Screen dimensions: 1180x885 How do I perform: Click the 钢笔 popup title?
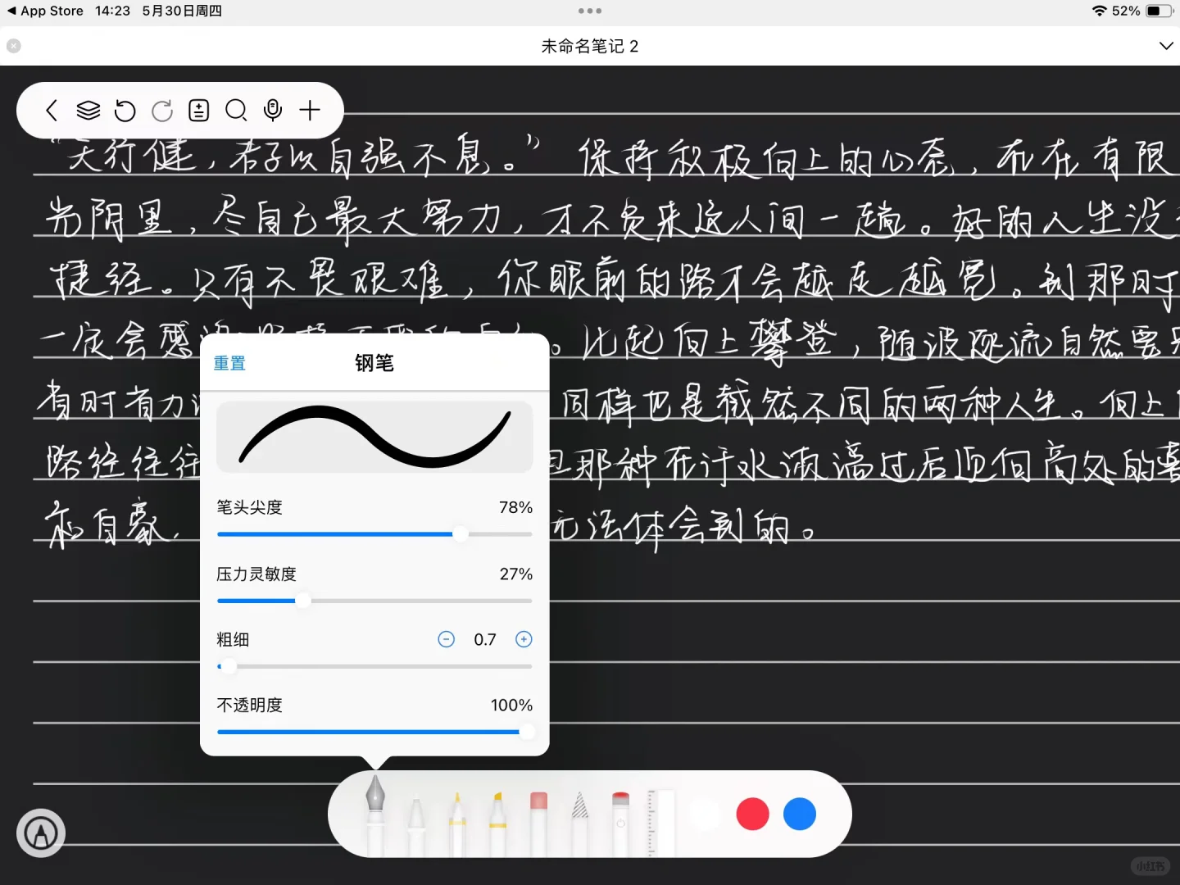click(x=374, y=363)
